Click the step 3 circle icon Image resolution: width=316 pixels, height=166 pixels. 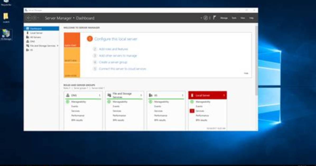coord(95,56)
